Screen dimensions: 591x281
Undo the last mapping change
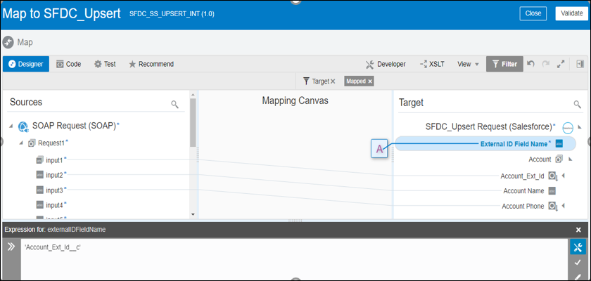[x=530, y=64]
